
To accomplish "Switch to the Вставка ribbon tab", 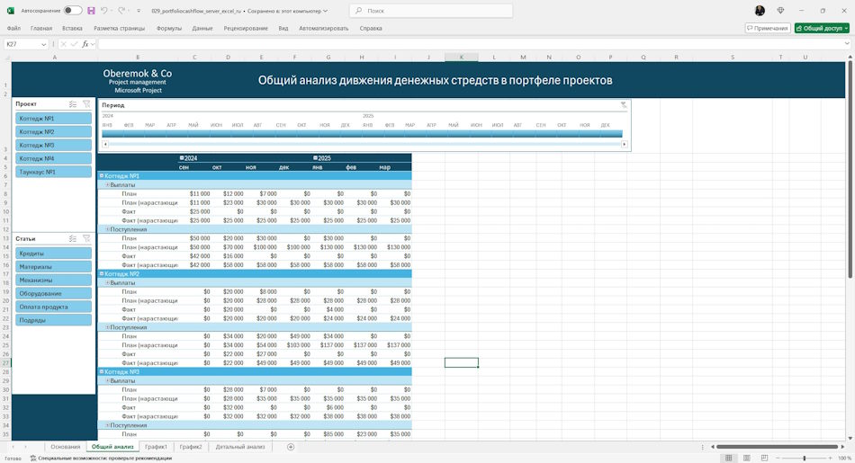I will coord(72,29).
